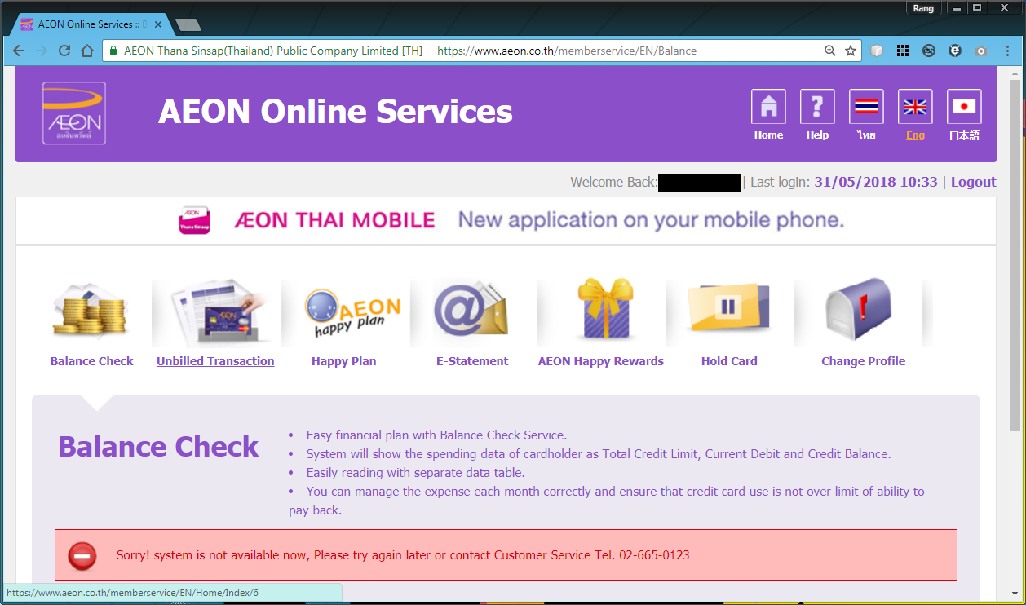1026x605 pixels.
Task: Select the AEON Online Services browser tab
Action: click(91, 24)
